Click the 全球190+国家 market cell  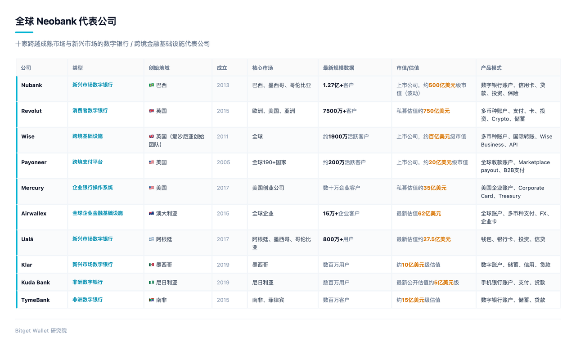tap(270, 162)
